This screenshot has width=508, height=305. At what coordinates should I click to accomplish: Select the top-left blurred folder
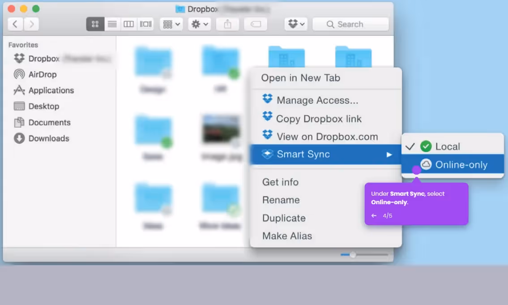point(153,62)
